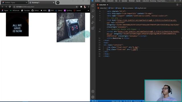
Task: Open bootstrap.bundle.min.js CDN link in editor
Action: [148, 31]
